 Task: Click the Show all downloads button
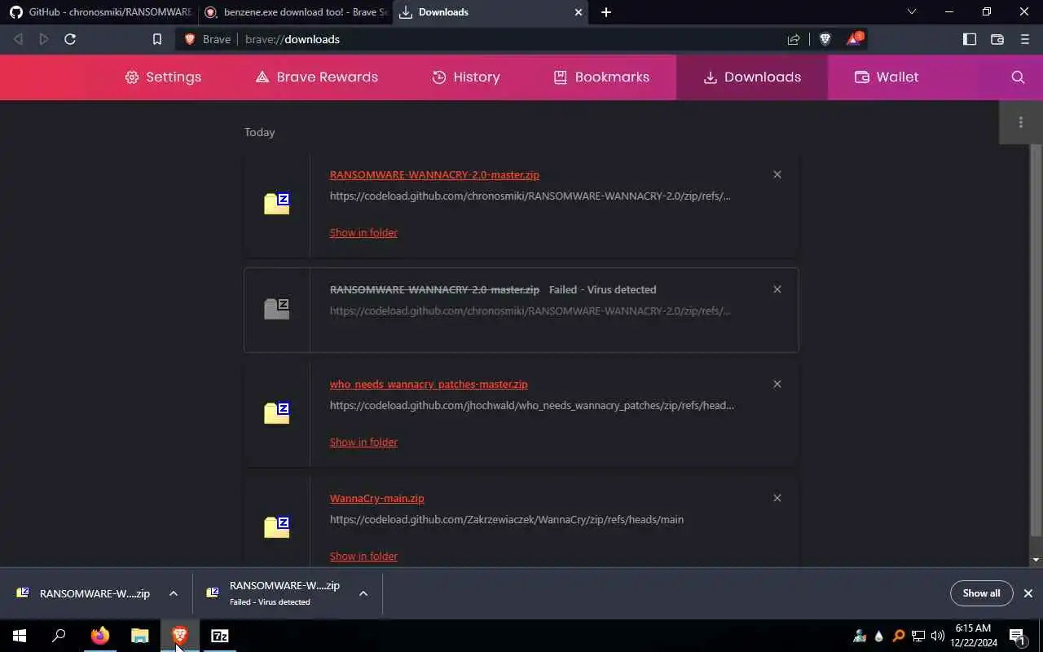[x=981, y=593]
